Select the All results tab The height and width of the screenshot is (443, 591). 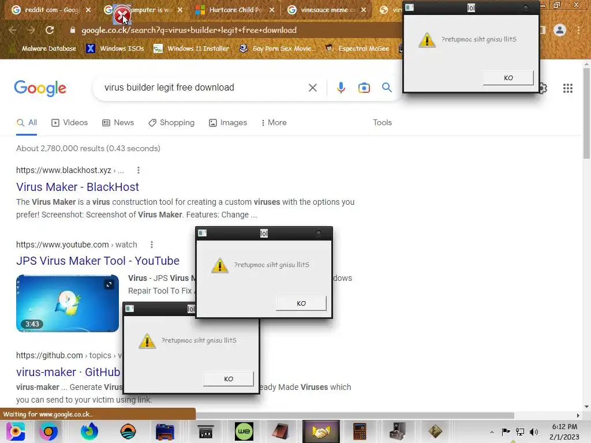pyautogui.click(x=27, y=123)
